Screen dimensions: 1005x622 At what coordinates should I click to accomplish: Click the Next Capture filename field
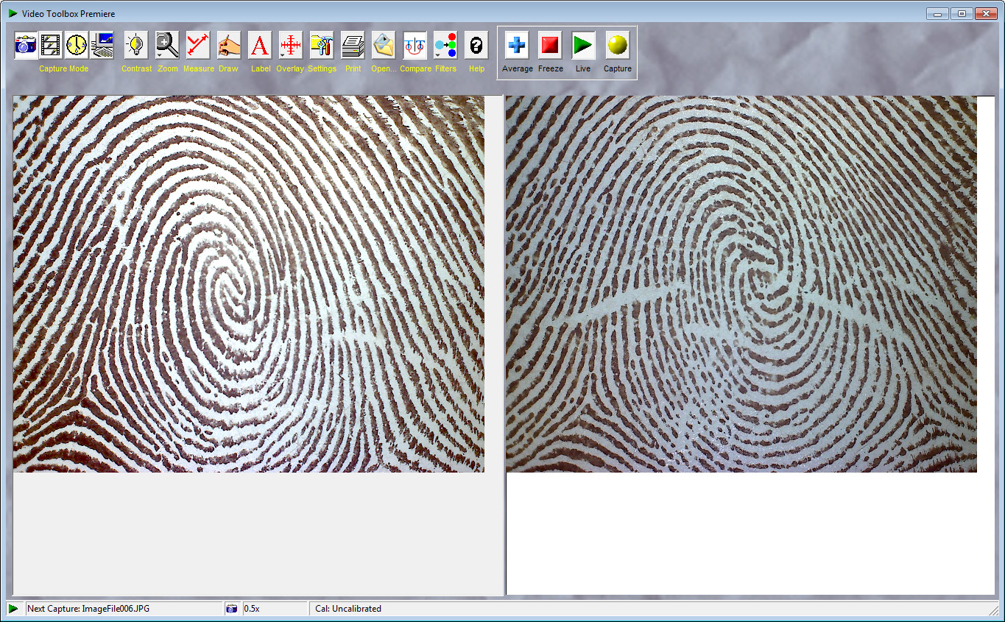pos(124,609)
